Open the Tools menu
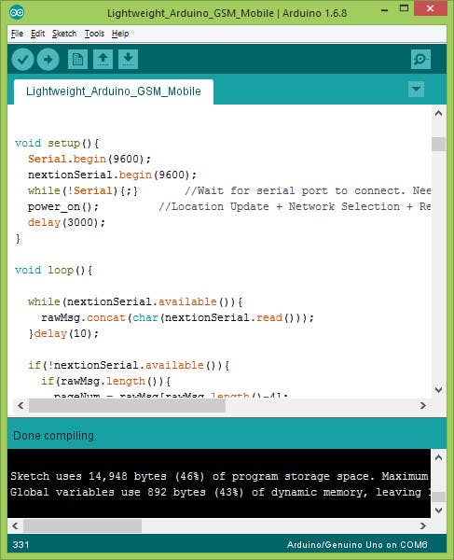The width and height of the screenshot is (454, 560). click(x=94, y=34)
